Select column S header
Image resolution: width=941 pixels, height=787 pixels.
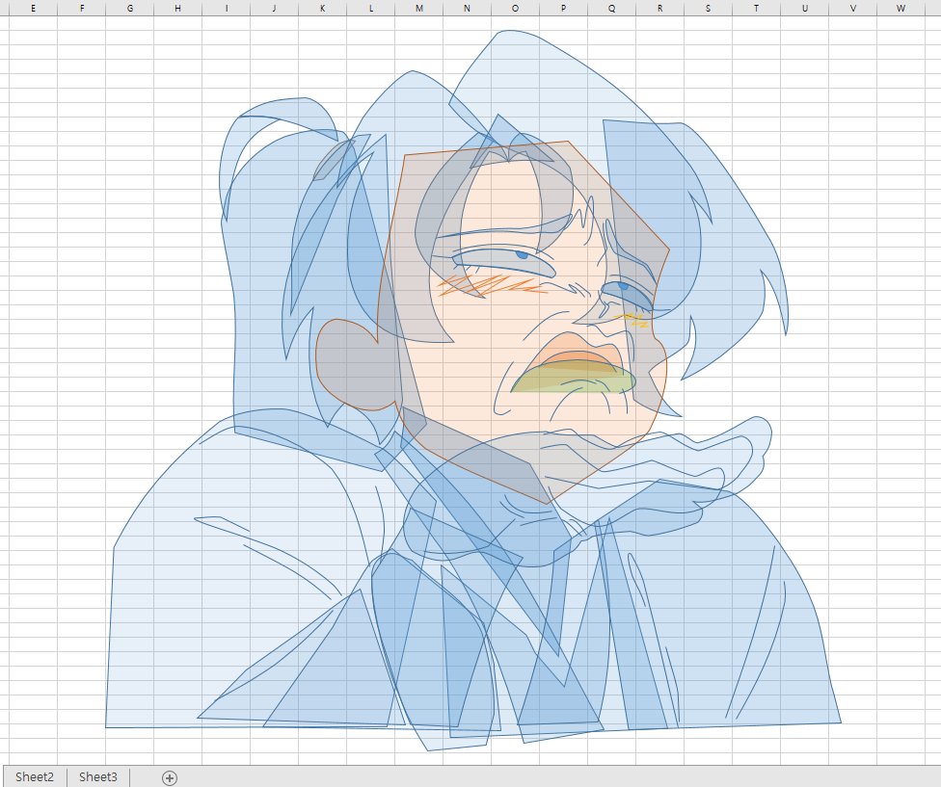point(708,8)
